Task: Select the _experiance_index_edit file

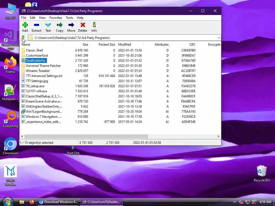Action: (x=43, y=122)
